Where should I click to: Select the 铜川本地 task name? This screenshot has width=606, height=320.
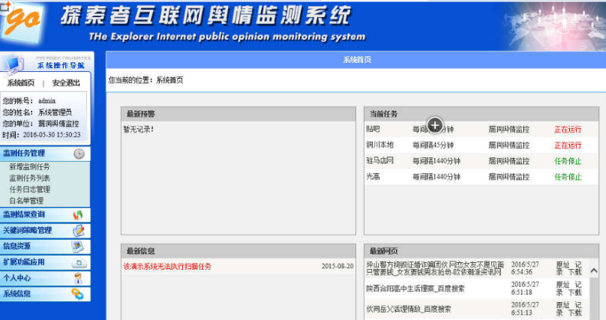click(x=379, y=145)
